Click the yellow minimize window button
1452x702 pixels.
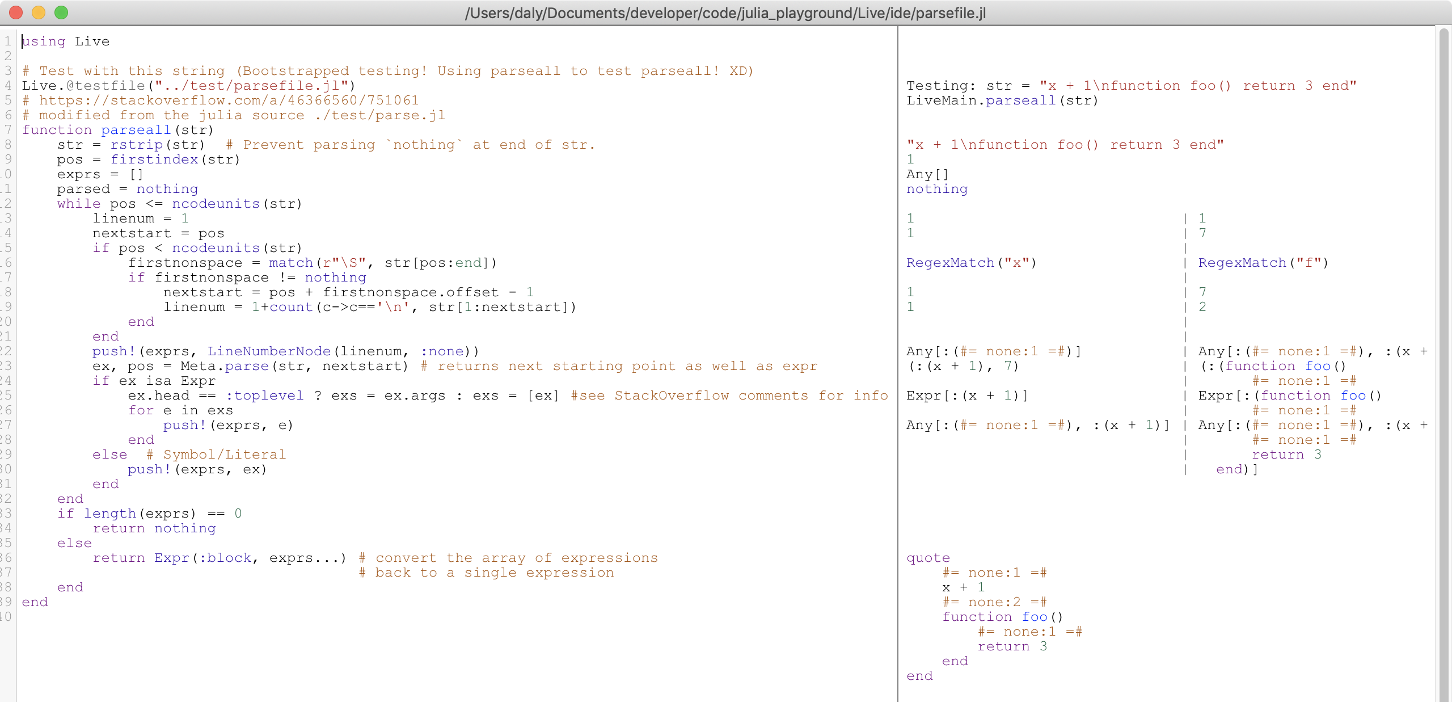(x=39, y=12)
